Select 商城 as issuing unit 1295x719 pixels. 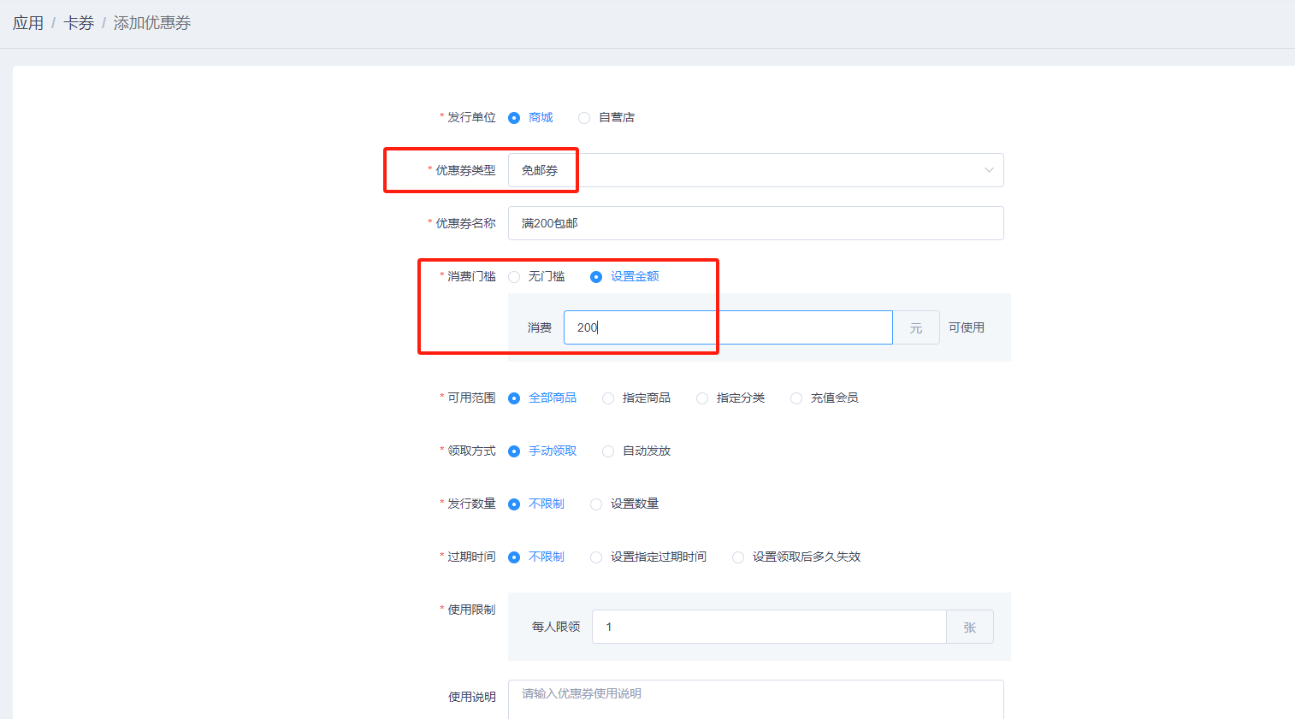point(514,118)
